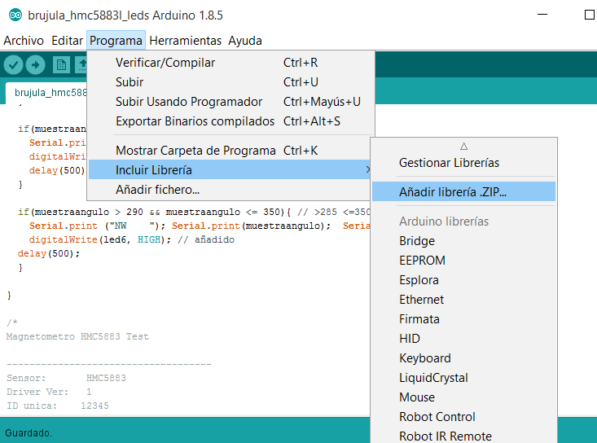Open Gestionar Librerías
597x443 pixels.
449,163
